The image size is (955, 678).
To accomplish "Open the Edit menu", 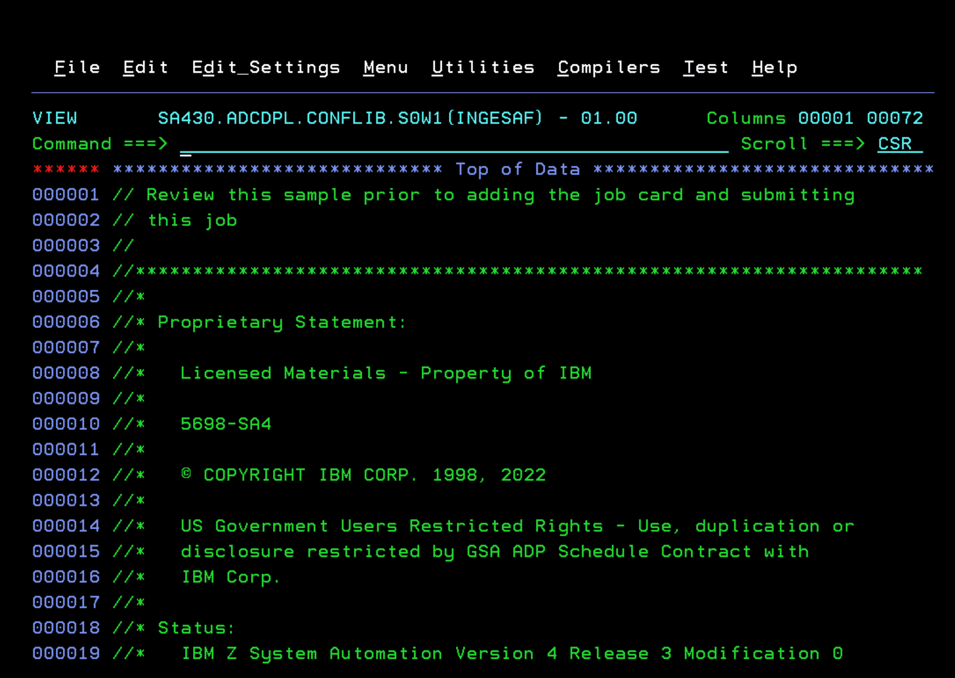I will 145,67.
